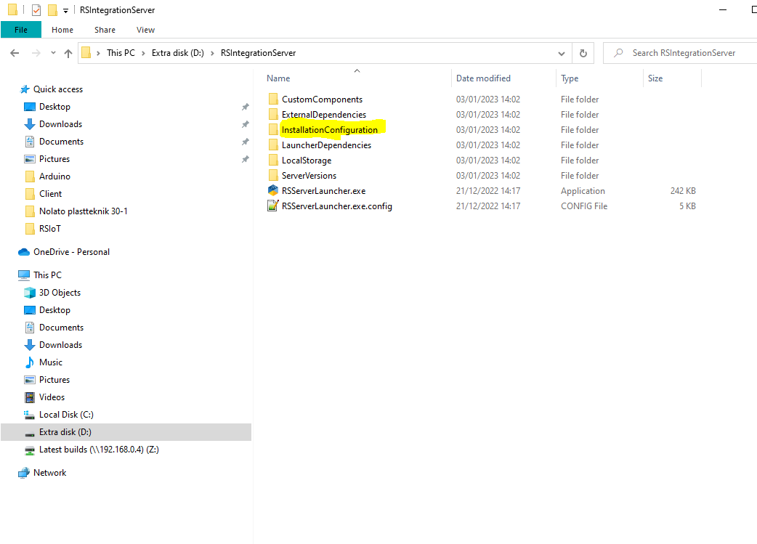The width and height of the screenshot is (757, 544).
Task: Click the New folder quick access toolbar icon
Action: 52,9
